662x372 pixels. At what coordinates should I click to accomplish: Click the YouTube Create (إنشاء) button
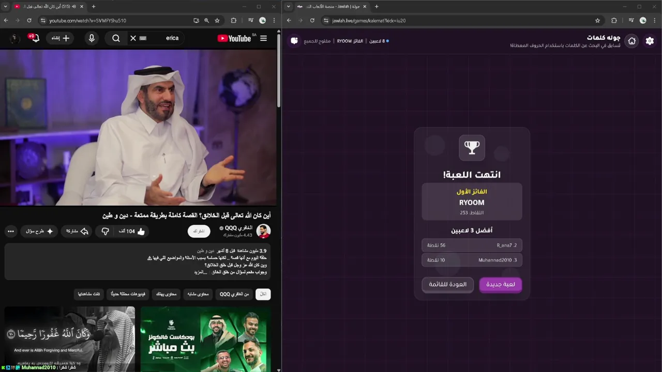(x=60, y=38)
